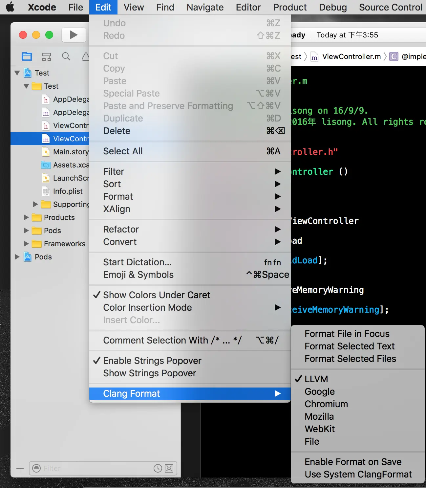
Task: Toggle source-control status filter icon
Action: click(169, 468)
